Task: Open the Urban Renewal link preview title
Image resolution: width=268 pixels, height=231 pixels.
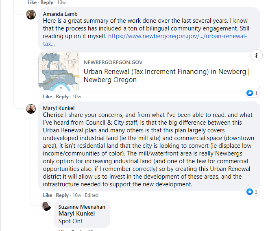Action: point(167,76)
